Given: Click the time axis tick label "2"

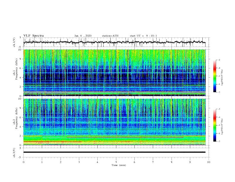Looking at the screenshot, I should (61, 162).
